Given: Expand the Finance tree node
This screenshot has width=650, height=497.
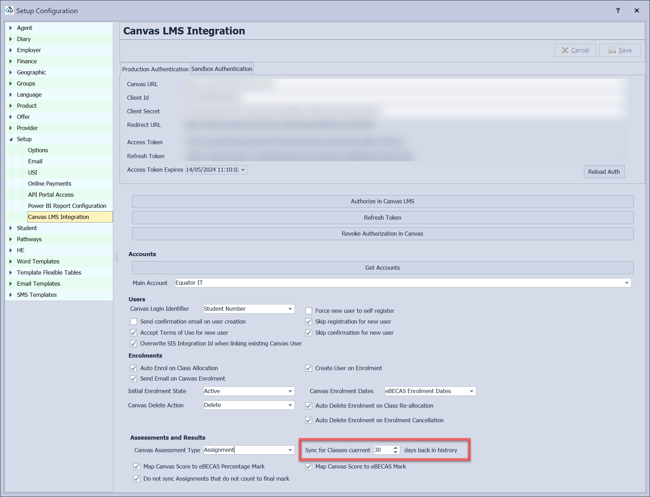Looking at the screenshot, I should pos(11,61).
